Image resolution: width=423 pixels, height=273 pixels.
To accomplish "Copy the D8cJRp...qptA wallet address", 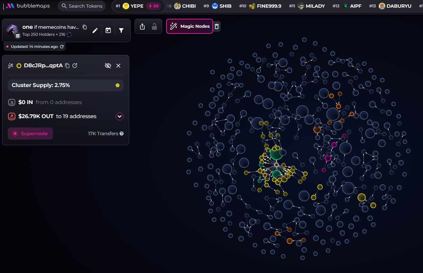I will click(67, 66).
